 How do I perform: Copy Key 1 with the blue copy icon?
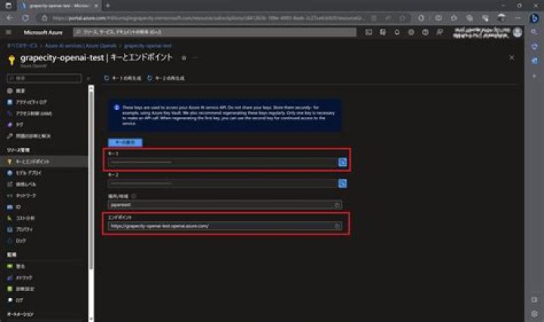point(342,161)
